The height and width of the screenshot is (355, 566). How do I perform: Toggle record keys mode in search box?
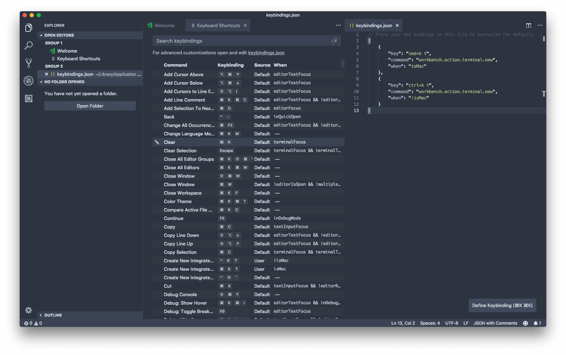(334, 41)
